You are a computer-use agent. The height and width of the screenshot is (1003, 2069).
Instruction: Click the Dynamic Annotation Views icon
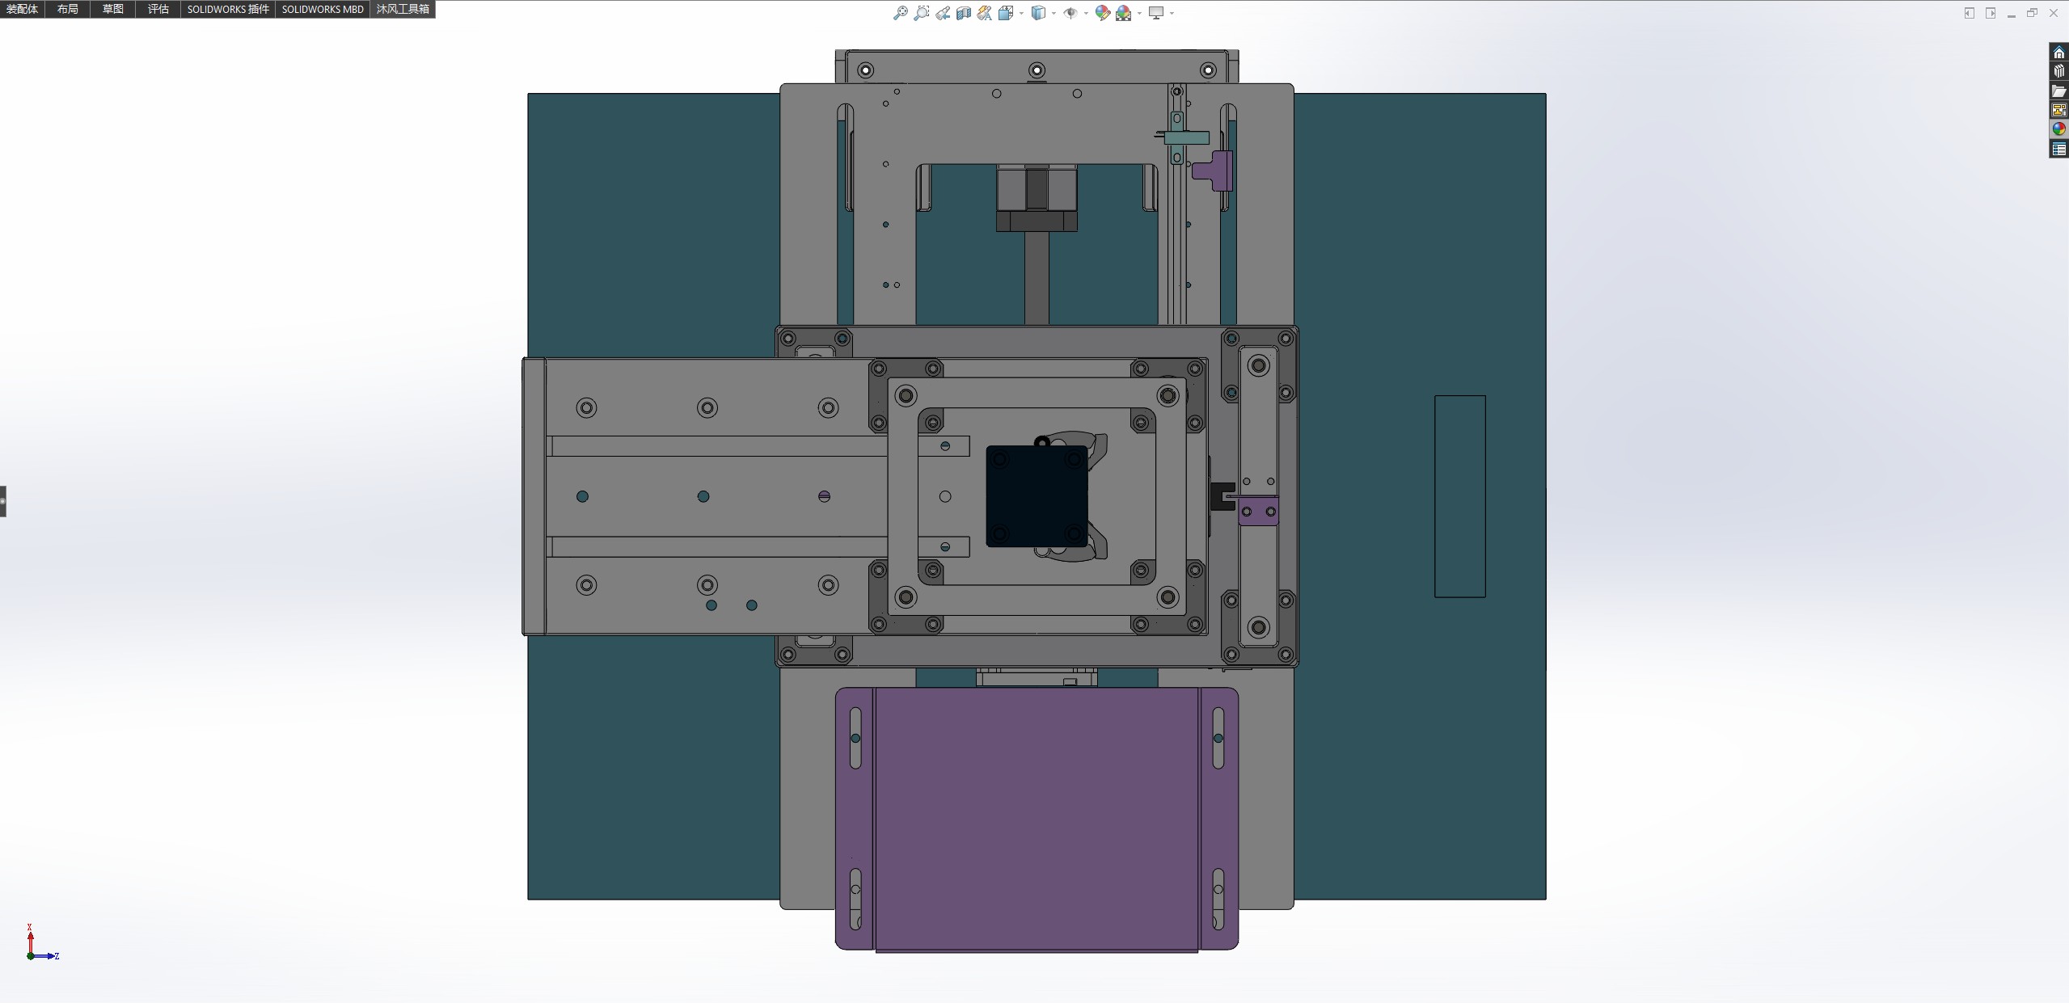(x=984, y=13)
